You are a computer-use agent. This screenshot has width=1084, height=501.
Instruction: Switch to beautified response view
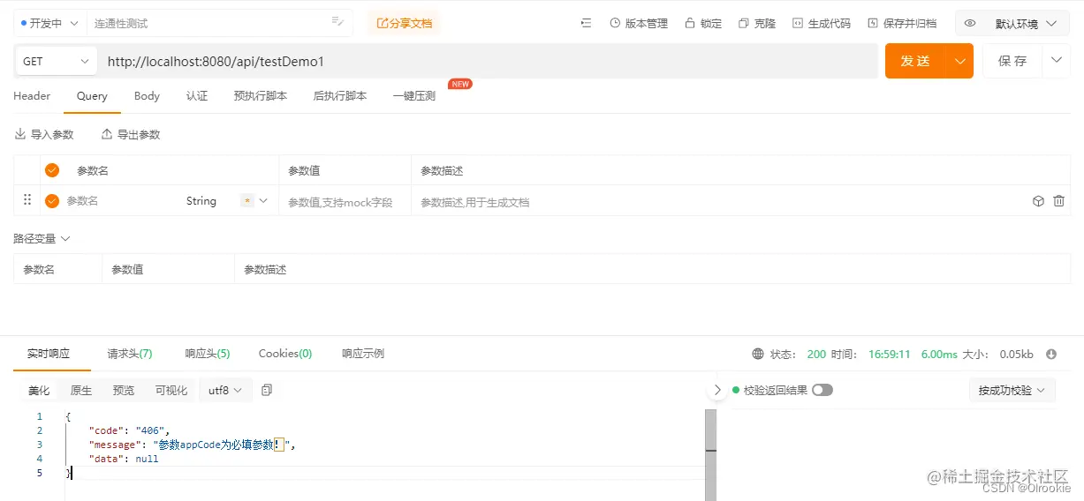point(39,390)
